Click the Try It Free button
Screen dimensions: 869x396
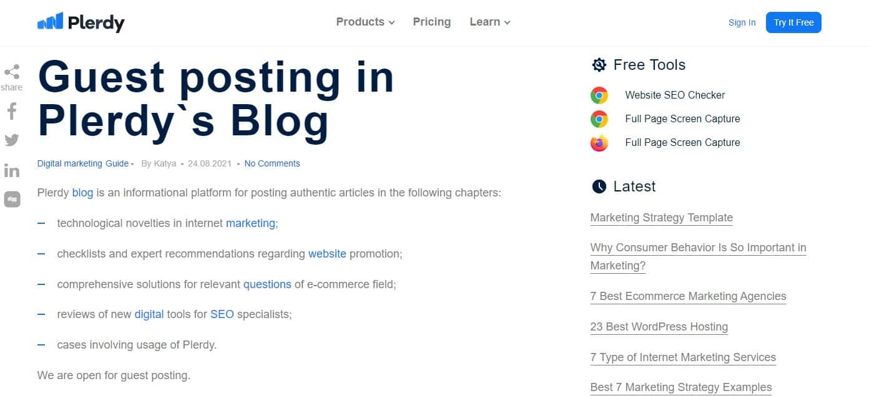pos(793,22)
